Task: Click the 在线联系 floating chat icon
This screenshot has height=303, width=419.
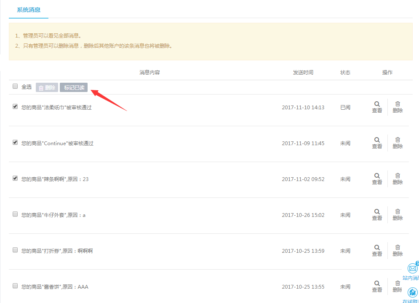Action: tap(412, 292)
